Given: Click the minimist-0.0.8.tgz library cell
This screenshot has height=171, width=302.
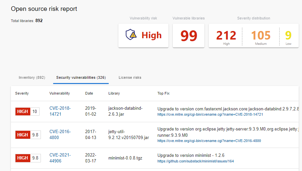Looking at the screenshot, I should pos(125,158).
